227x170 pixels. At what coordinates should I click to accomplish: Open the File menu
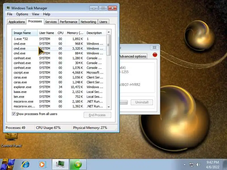[x=10, y=14]
